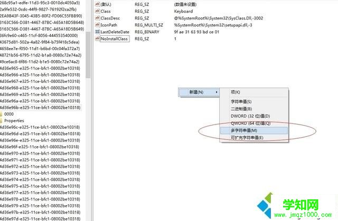Select key 4d36e96a-e325-11ce-bfc1-08002be10318

point(40,101)
